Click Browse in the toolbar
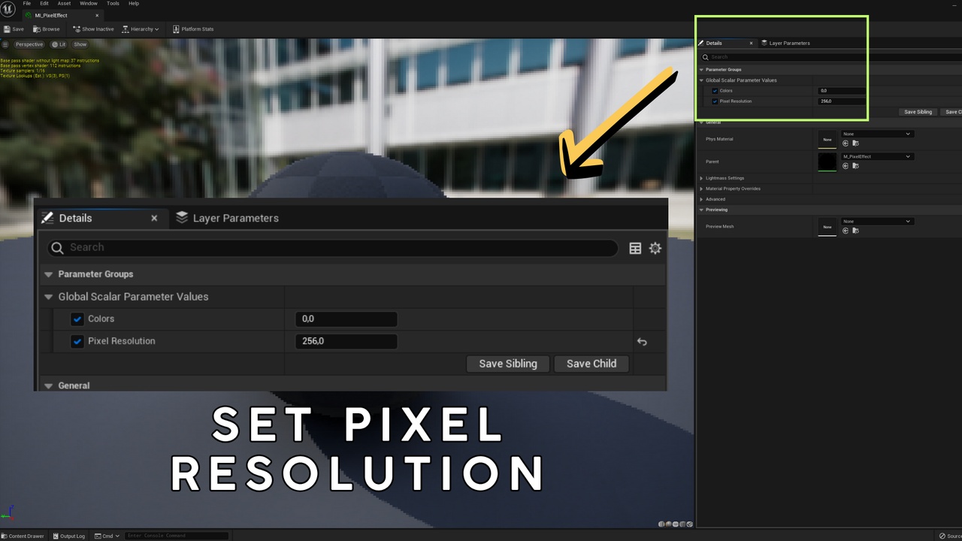 46,29
